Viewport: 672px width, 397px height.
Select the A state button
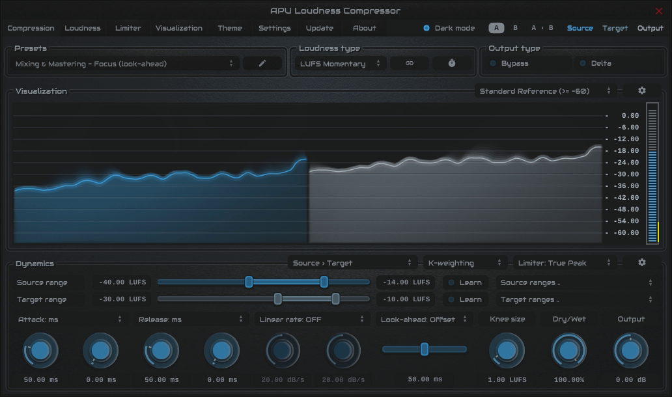(497, 29)
